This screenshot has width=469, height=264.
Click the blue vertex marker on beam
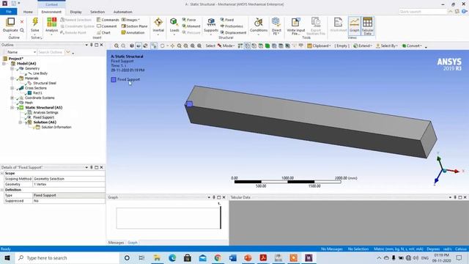tap(189, 104)
